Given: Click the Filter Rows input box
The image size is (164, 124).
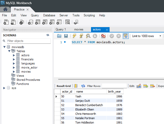Looking at the screenshot, I should click(x=114, y=86).
